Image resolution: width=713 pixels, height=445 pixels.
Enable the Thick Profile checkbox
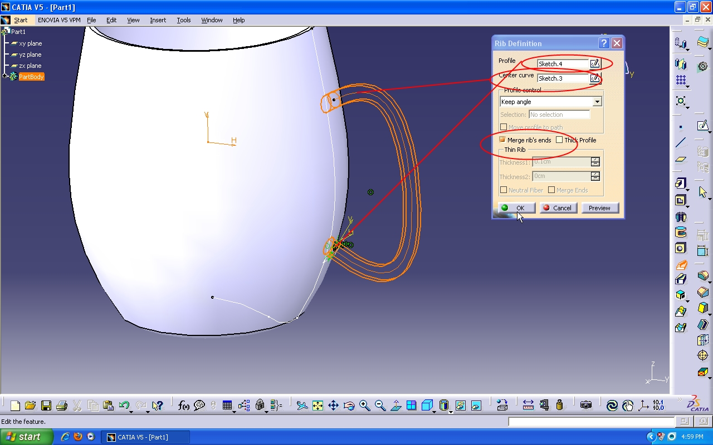point(559,140)
